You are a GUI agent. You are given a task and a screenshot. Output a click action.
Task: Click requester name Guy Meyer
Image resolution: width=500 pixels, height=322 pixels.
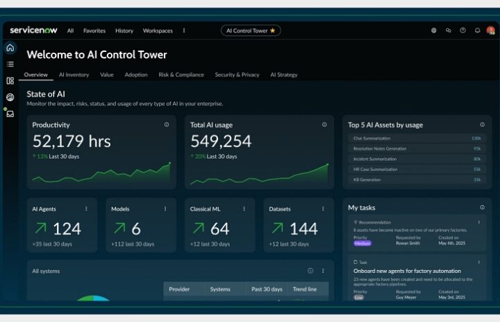click(406, 297)
